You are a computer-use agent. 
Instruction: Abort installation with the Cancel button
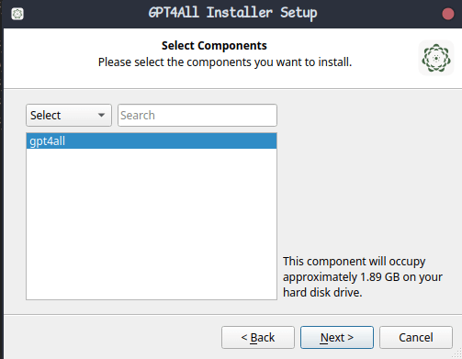click(x=416, y=337)
